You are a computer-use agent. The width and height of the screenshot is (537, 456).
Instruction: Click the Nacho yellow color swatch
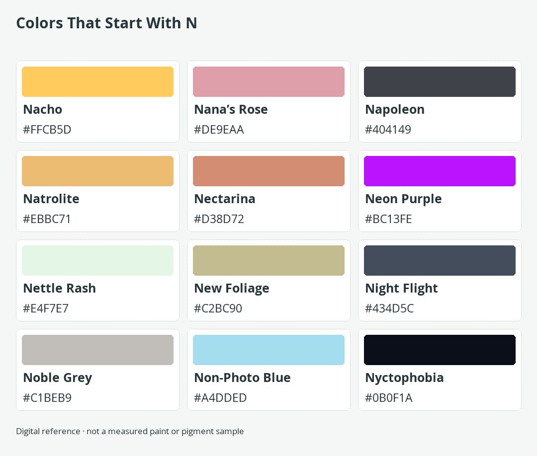pyautogui.click(x=97, y=82)
